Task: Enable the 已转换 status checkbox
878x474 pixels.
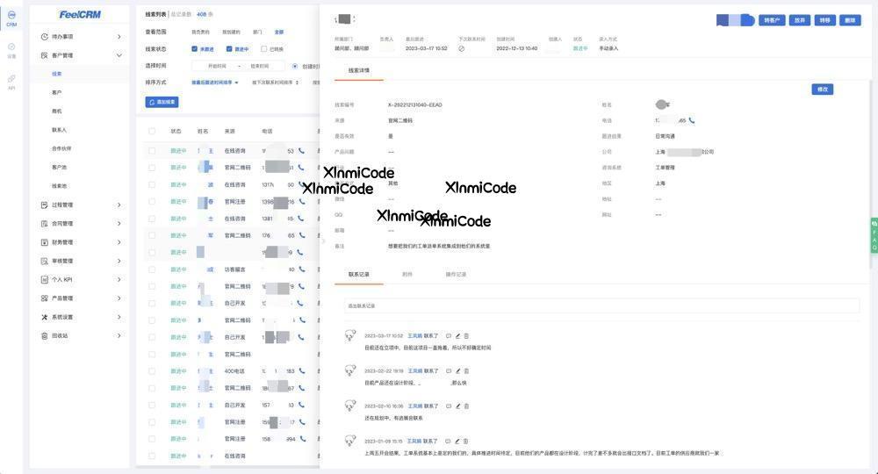Action: click(263, 49)
